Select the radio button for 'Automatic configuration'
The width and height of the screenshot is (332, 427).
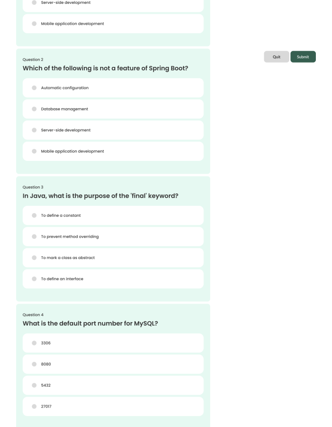(33, 88)
